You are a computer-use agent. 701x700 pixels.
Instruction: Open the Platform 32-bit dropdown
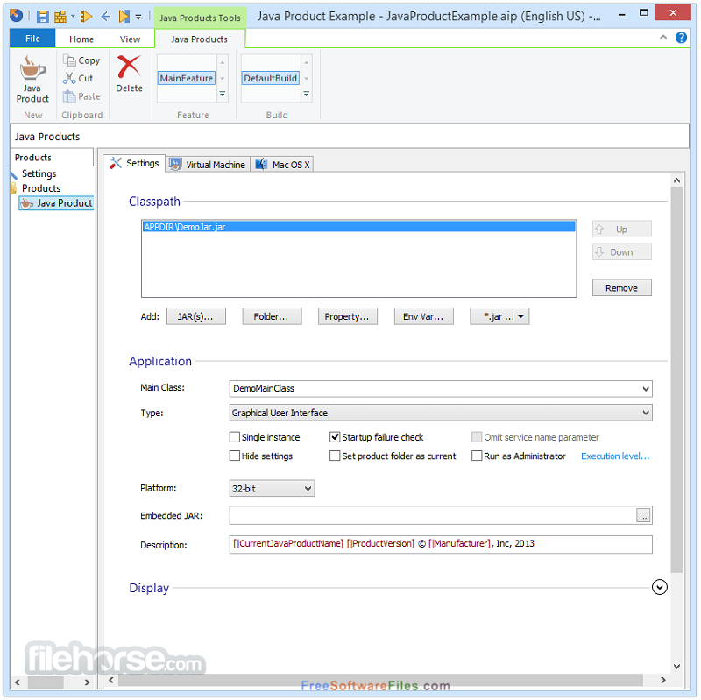point(272,489)
